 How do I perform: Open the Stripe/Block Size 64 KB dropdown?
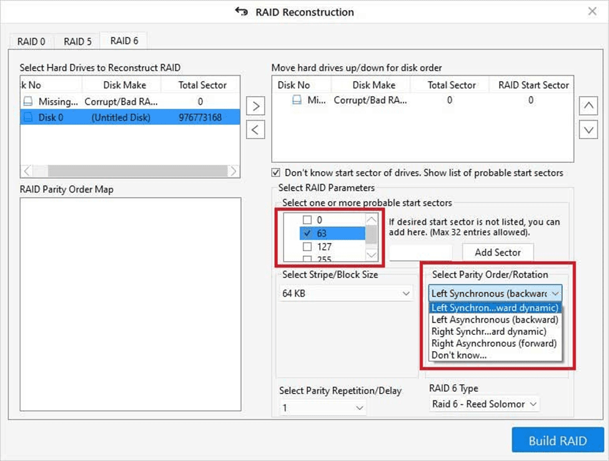click(345, 294)
